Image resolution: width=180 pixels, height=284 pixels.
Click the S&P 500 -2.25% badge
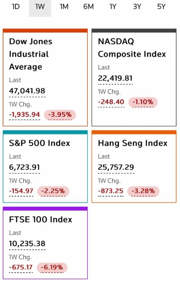click(53, 191)
